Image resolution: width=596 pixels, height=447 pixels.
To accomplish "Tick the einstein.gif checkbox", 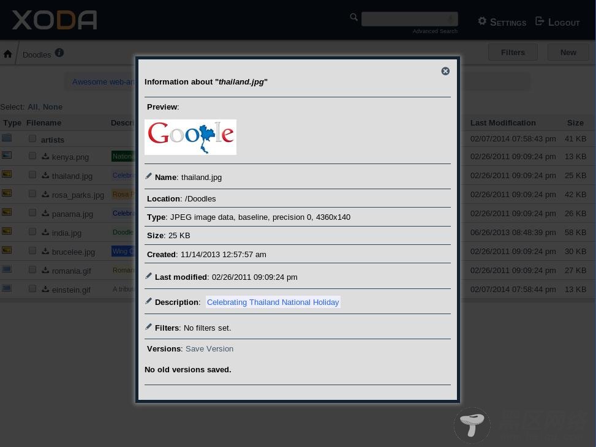I will point(32,288).
